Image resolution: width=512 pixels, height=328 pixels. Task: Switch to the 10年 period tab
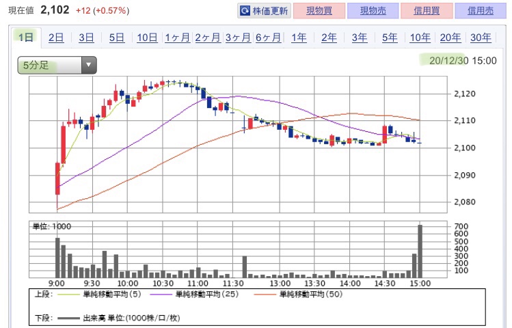(x=420, y=38)
